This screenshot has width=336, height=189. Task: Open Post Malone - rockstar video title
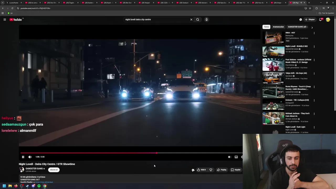pyautogui.click(x=298, y=61)
